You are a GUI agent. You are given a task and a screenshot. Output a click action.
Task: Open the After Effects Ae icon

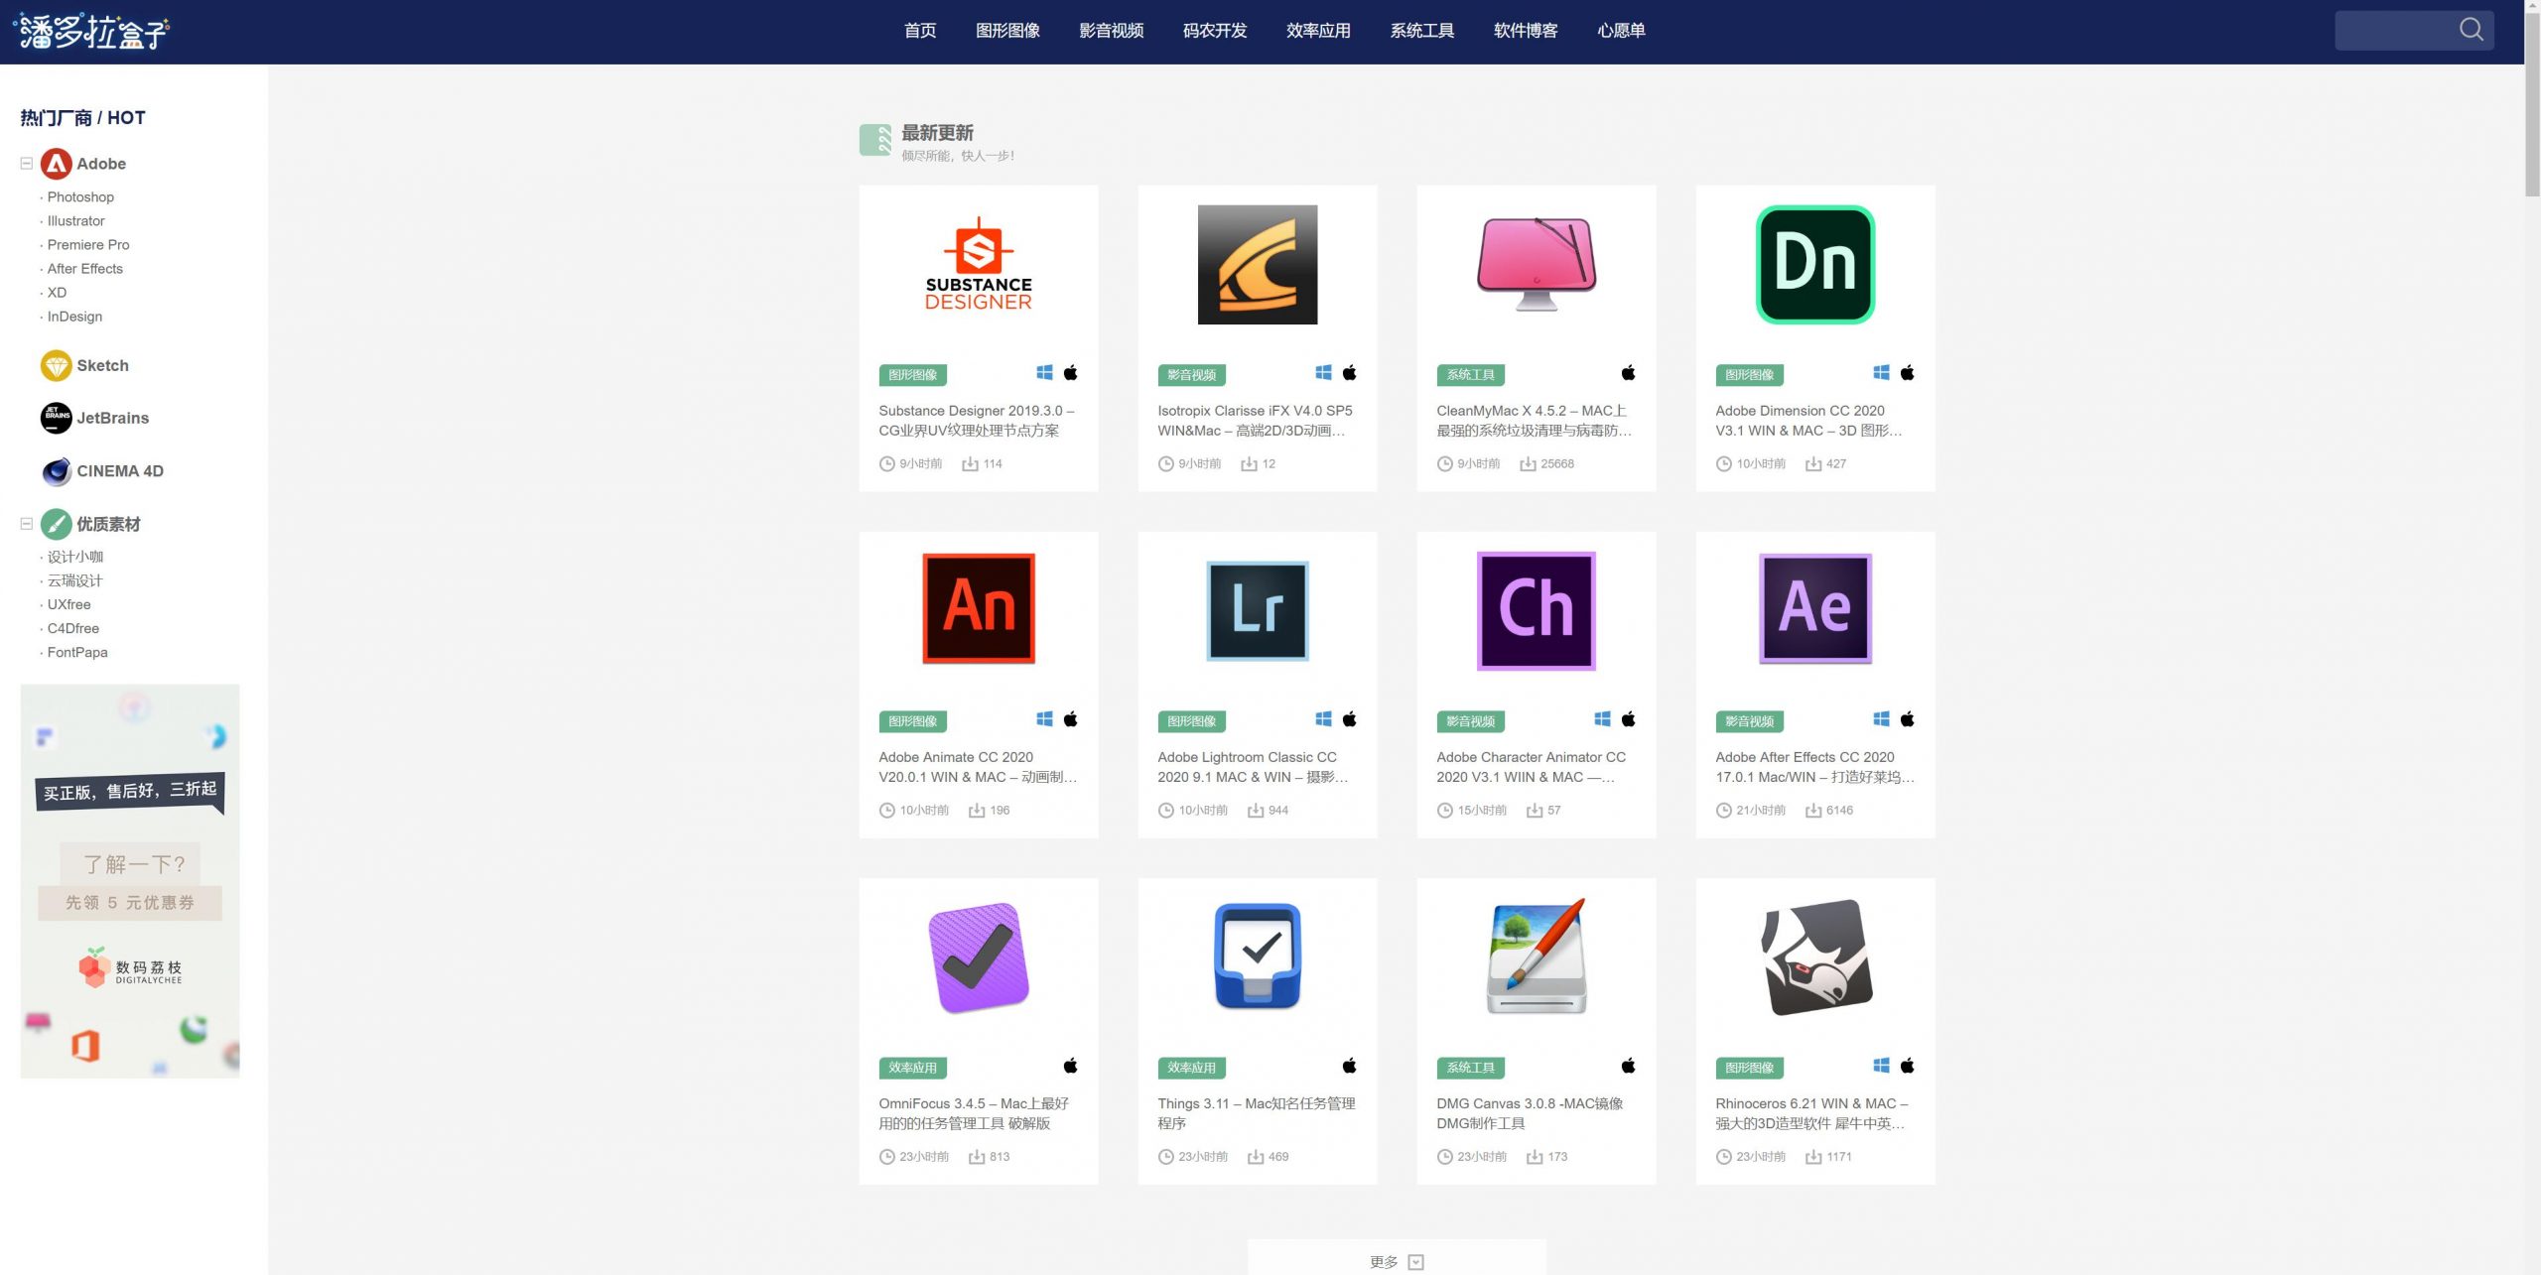pos(1815,608)
